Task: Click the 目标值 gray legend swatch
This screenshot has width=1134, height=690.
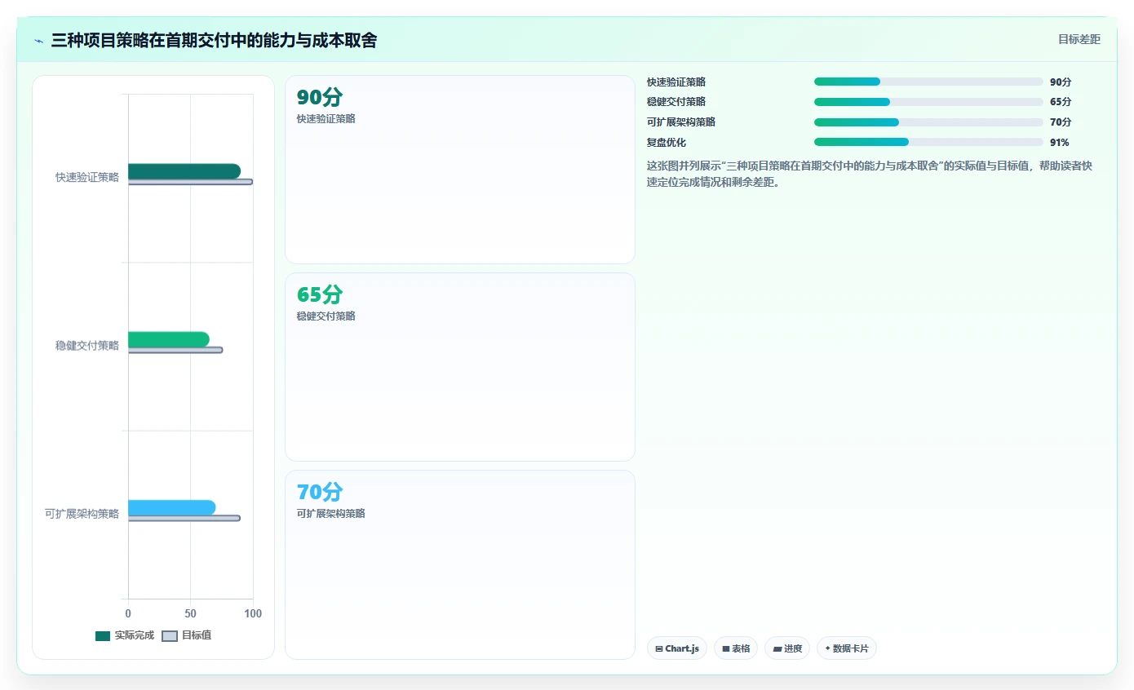Action: [x=170, y=636]
